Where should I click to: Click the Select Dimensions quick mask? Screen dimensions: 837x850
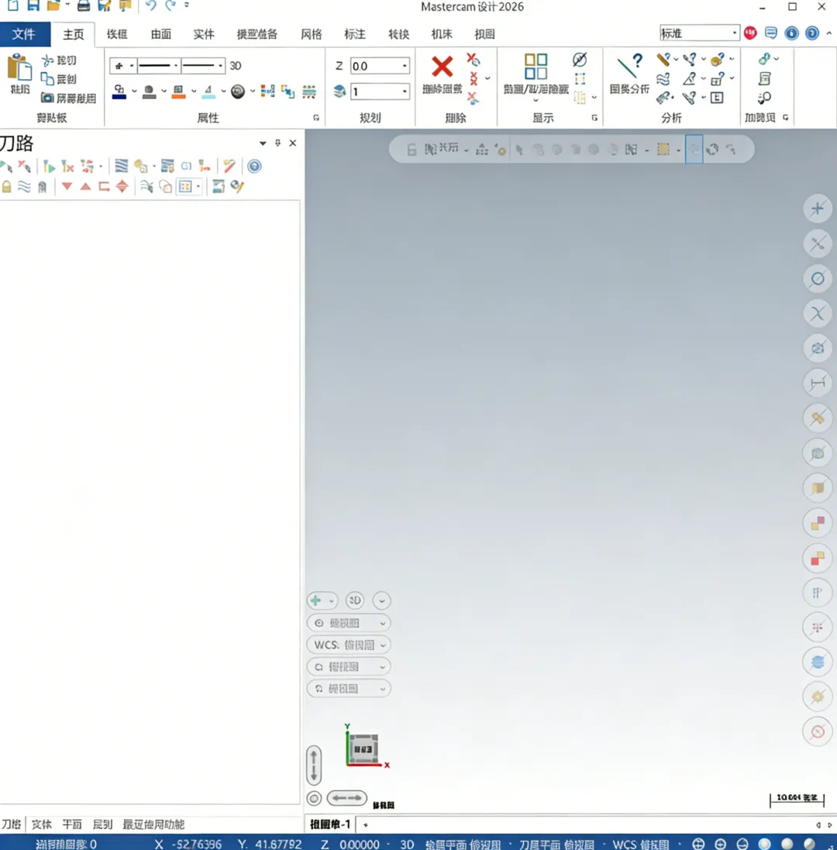tap(818, 383)
